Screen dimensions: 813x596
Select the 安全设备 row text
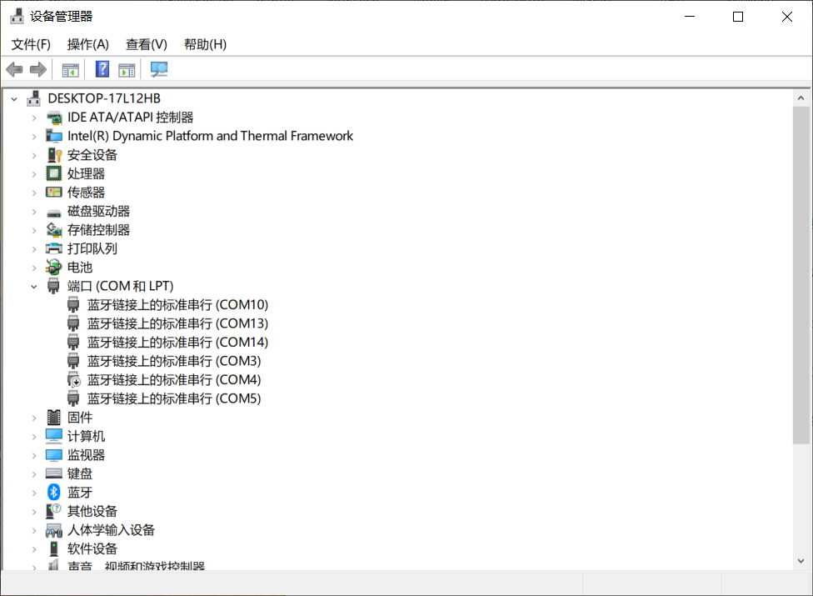coord(92,155)
